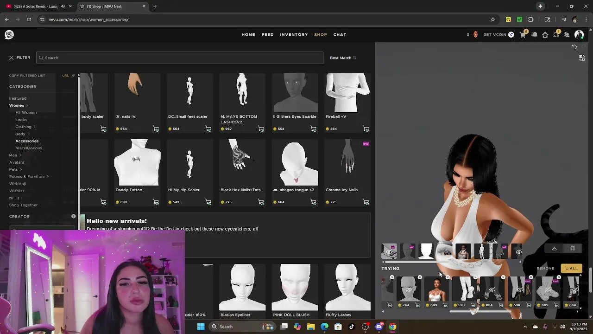Open the friends icon in the header
The height and width of the screenshot is (334, 593).
pos(567,35)
